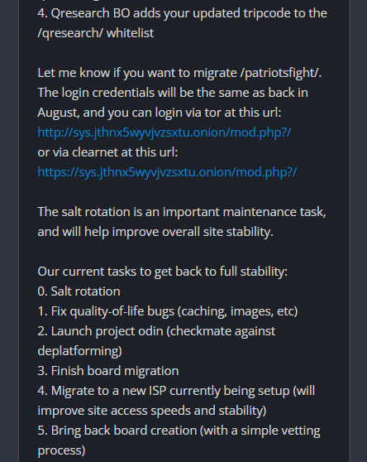Open the https clearnet mod.php link
Screen dimensions: 367x462
(167, 172)
